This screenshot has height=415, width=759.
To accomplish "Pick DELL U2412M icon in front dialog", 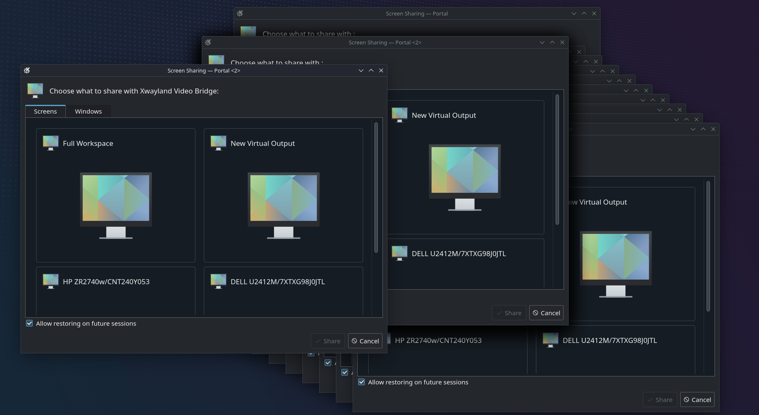I will click(218, 281).
